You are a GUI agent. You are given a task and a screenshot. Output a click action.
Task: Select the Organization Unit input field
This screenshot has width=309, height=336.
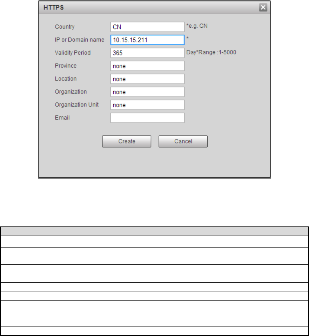pyautogui.click(x=147, y=105)
